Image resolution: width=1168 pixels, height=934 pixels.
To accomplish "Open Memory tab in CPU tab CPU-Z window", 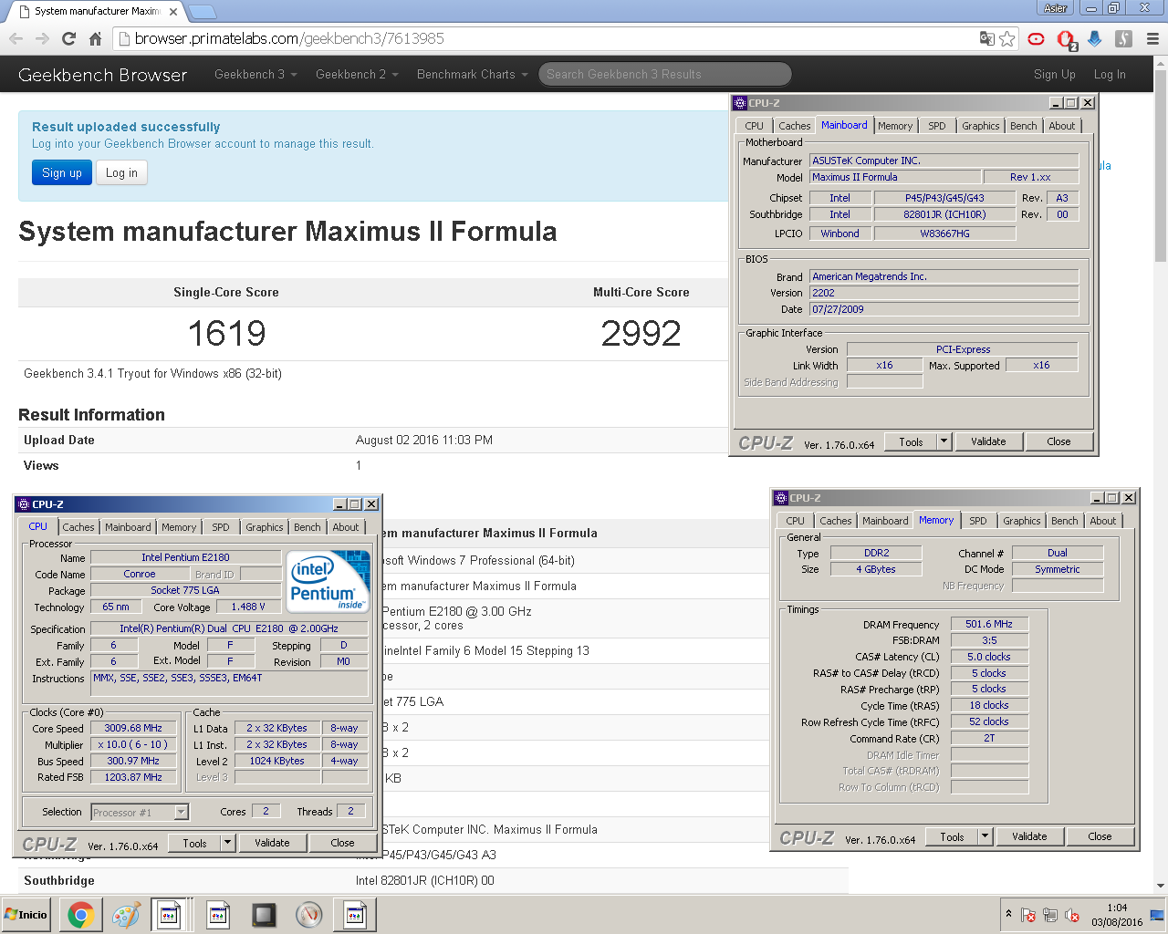I will (179, 527).
